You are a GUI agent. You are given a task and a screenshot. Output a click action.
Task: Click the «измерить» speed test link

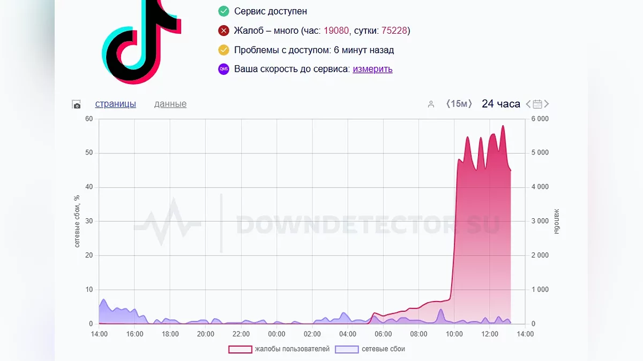click(372, 69)
